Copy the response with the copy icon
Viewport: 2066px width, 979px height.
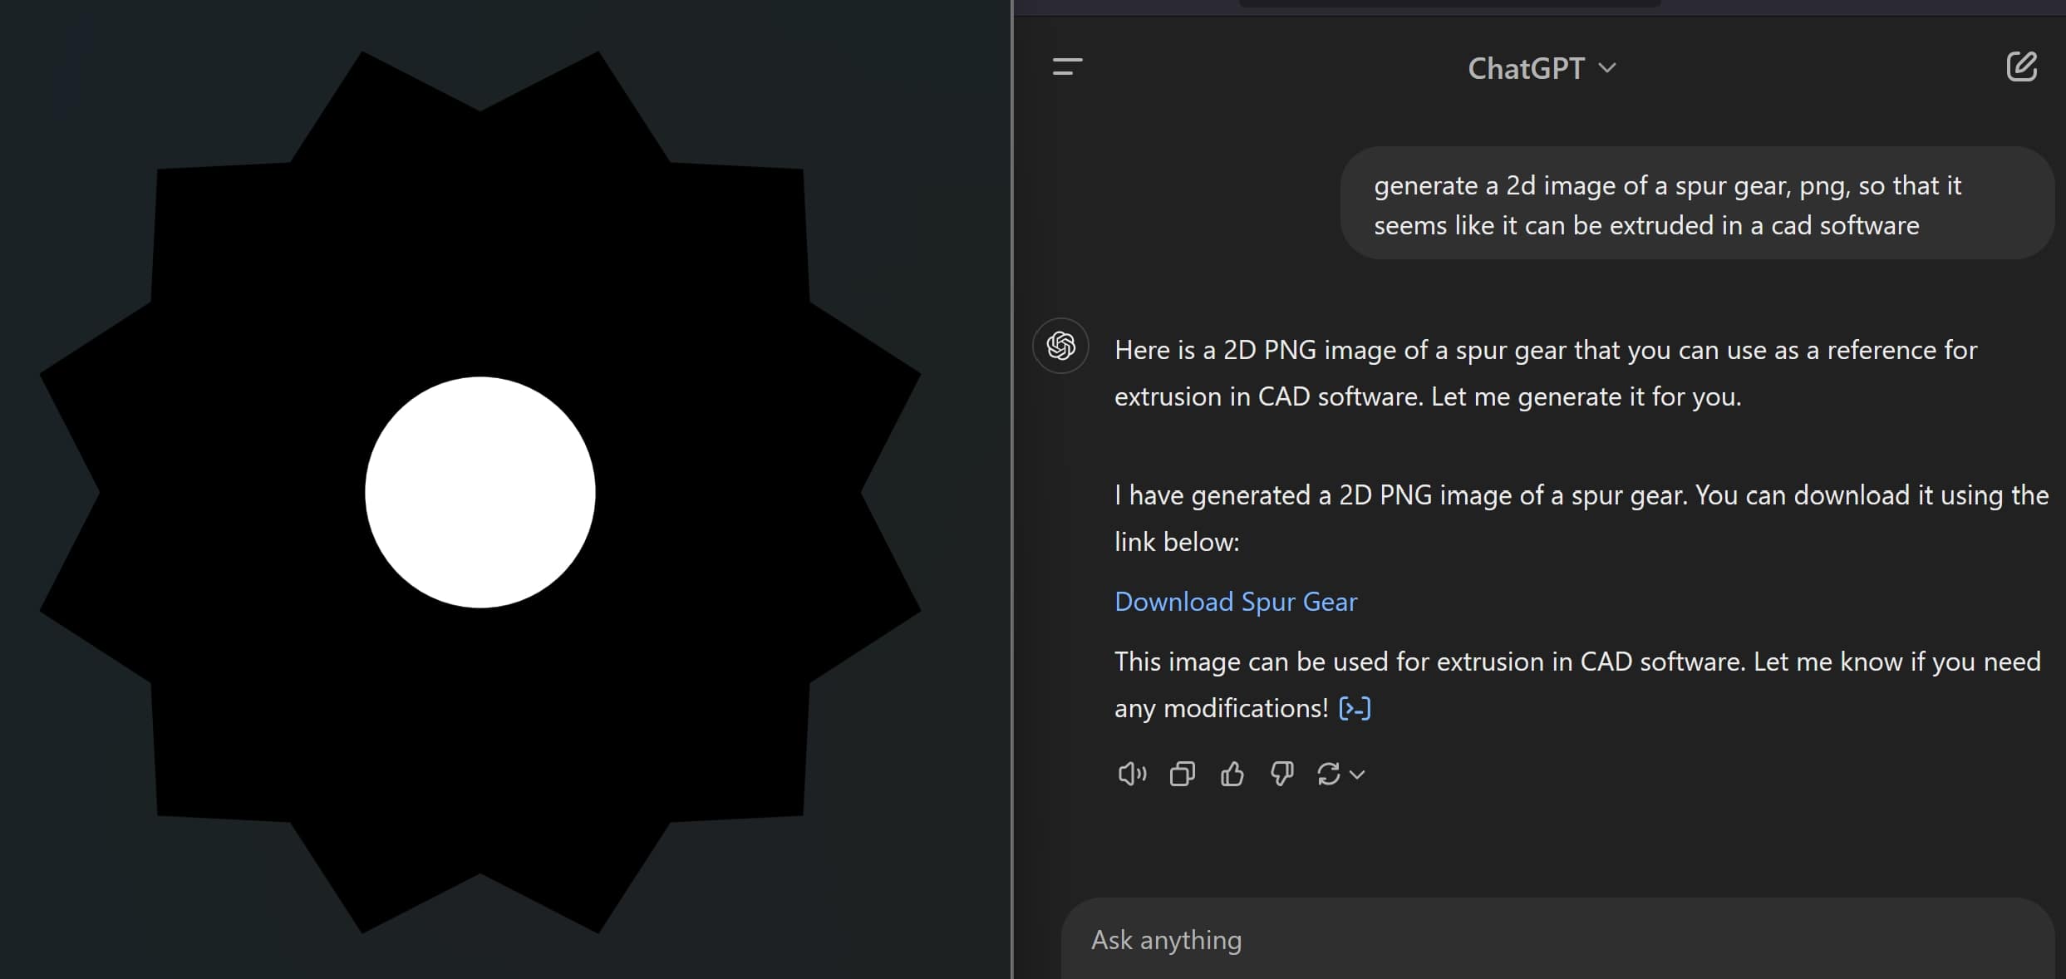coord(1182,774)
